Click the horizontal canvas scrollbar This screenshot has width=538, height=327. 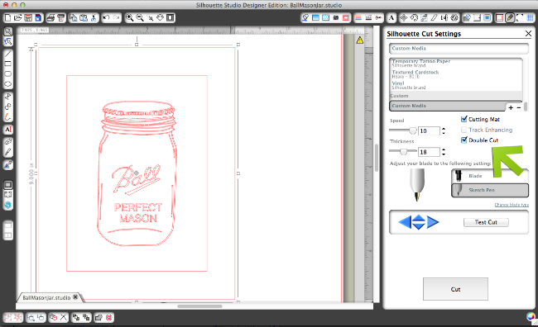coord(199,306)
